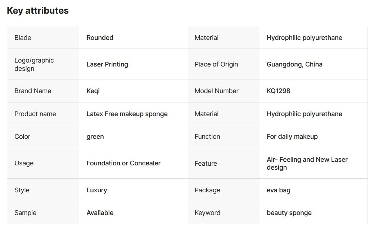
Task: Select the Luxury style value
Action: (96, 190)
